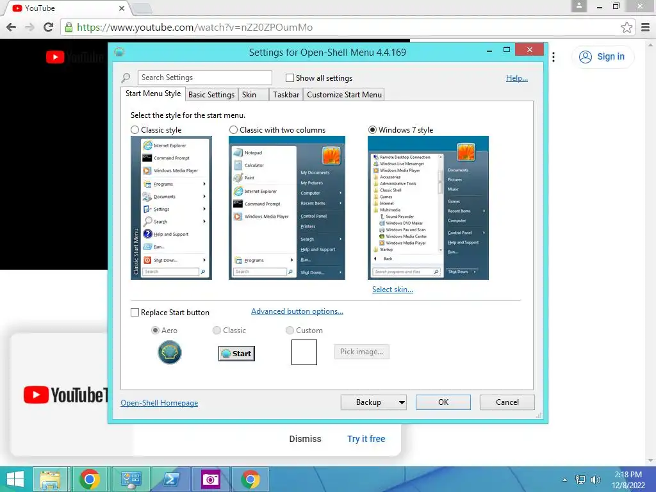Click the Open-Shell icon in the dialog title bar
The width and height of the screenshot is (656, 492).
[119, 52]
